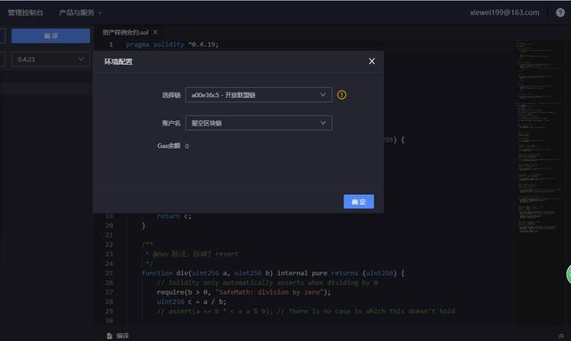
Task: Click the green floating widget on the right edge
Action: point(568,274)
